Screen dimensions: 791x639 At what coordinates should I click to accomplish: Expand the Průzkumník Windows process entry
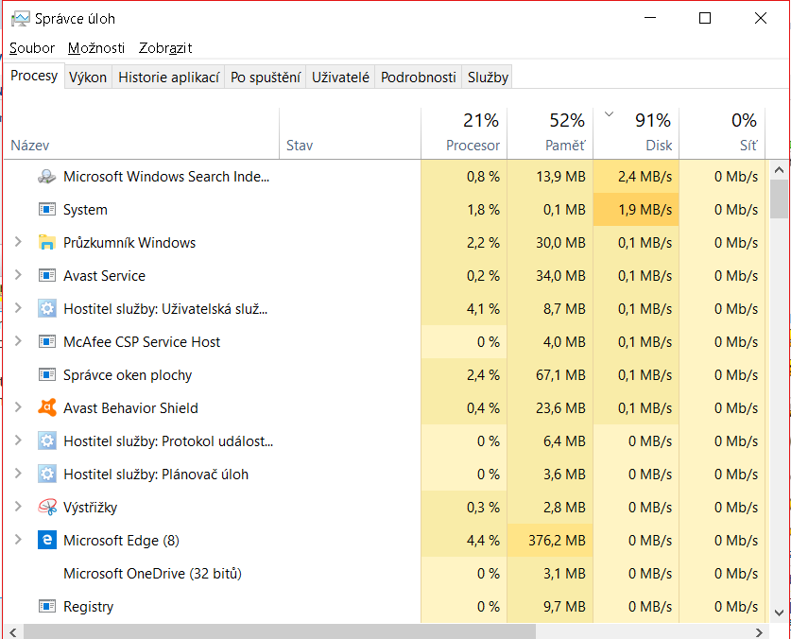coord(18,243)
